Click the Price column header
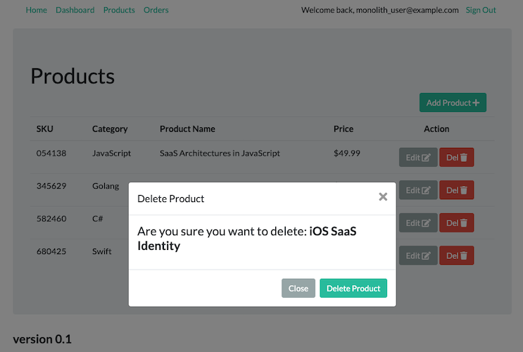 point(344,129)
